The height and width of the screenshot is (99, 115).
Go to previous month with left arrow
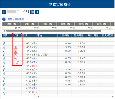pyautogui.click(x=4, y=12)
